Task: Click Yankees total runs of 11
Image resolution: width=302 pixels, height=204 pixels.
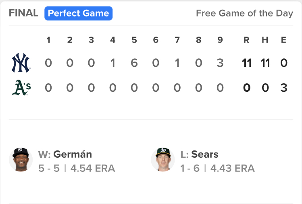Action: point(247,63)
